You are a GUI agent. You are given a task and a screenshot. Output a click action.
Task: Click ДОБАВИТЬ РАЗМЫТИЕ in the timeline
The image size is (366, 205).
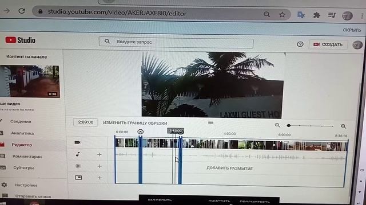(x=229, y=168)
